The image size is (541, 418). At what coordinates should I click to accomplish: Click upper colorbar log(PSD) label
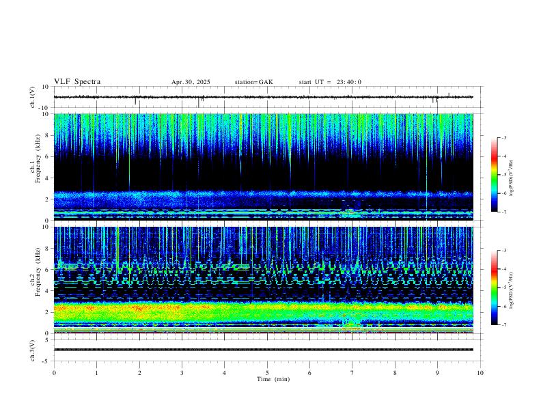[512, 178]
